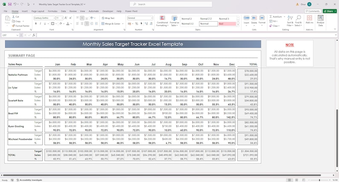Click the Wrap Text icon
The height and width of the screenshot is (182, 339).
tap(103, 18)
